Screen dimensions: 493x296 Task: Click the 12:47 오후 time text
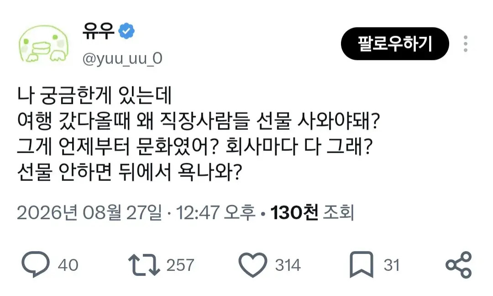tap(215, 212)
